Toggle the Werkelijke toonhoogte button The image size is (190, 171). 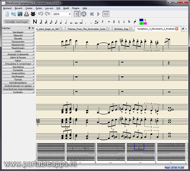click(16, 22)
